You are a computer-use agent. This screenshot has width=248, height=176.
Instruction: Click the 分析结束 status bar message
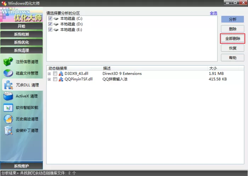39,173
